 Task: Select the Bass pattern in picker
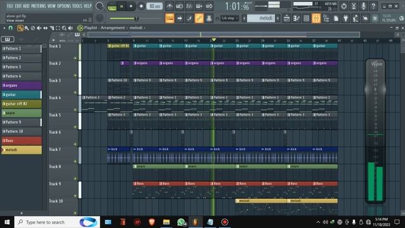click(22, 141)
